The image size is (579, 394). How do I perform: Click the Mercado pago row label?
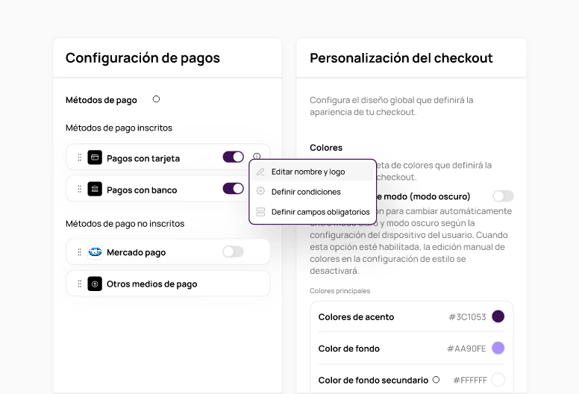(x=136, y=252)
